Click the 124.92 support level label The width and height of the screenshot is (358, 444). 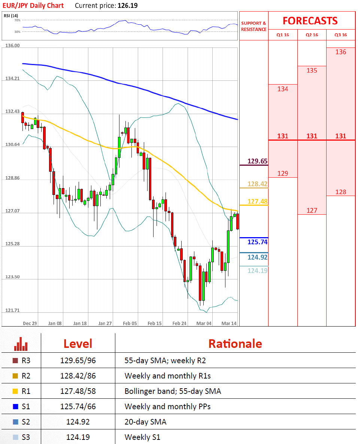pos(257,257)
